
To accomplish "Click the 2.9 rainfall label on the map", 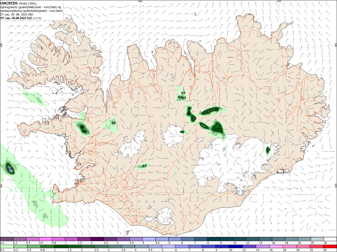I will pyautogui.click(x=211, y=110).
